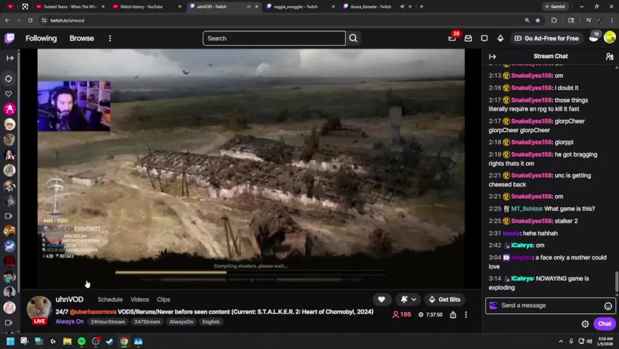Click the address bar URL
The height and width of the screenshot is (349, 619).
[67, 20]
